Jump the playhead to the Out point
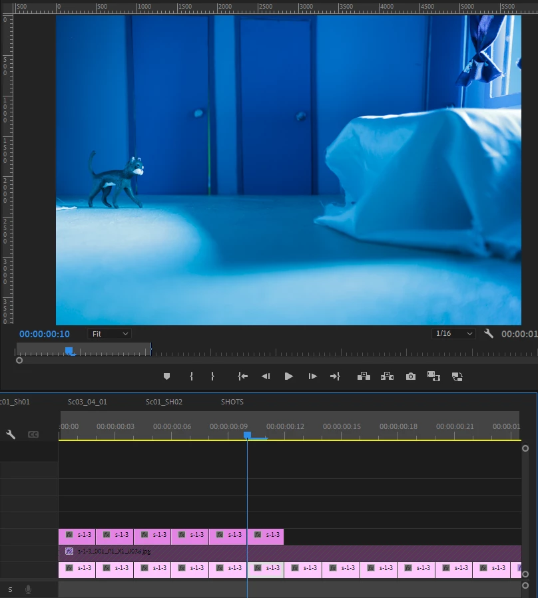 pyautogui.click(x=335, y=376)
